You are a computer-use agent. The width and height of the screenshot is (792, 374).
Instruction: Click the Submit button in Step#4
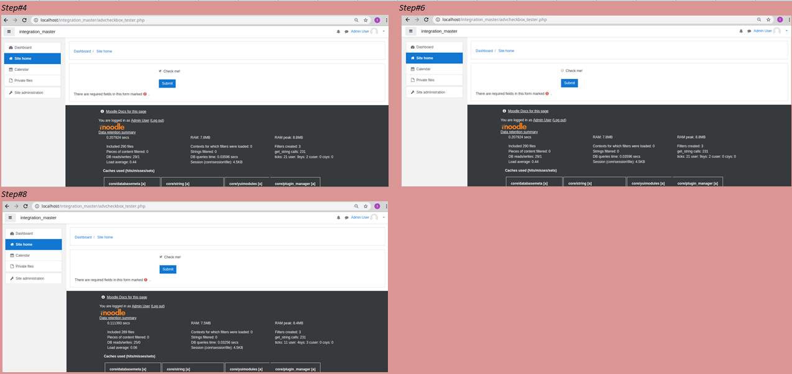click(167, 83)
